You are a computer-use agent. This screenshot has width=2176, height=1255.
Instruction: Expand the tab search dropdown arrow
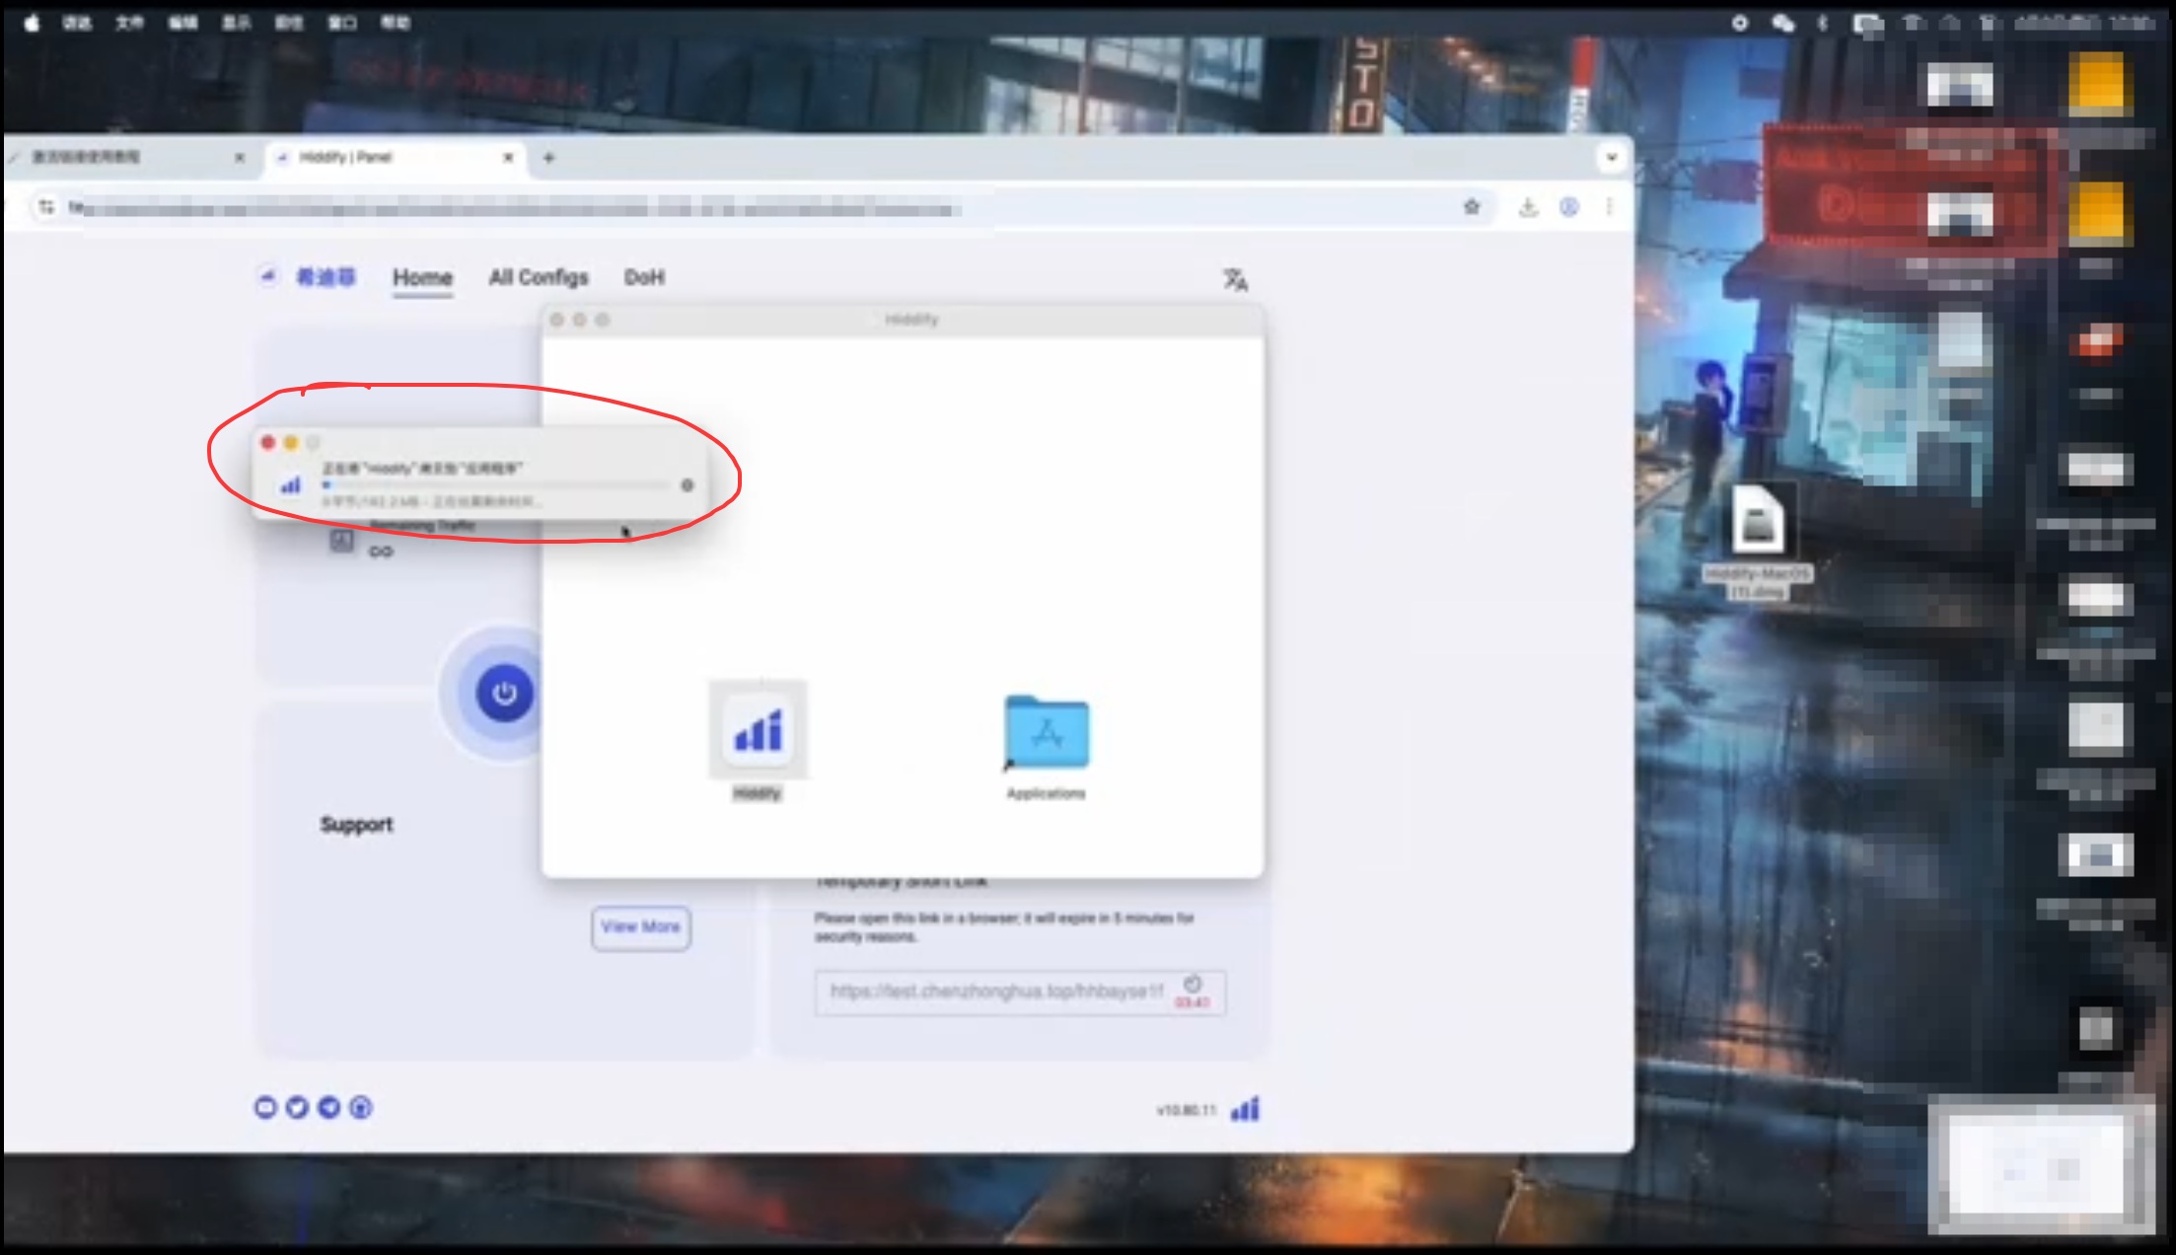1612,157
